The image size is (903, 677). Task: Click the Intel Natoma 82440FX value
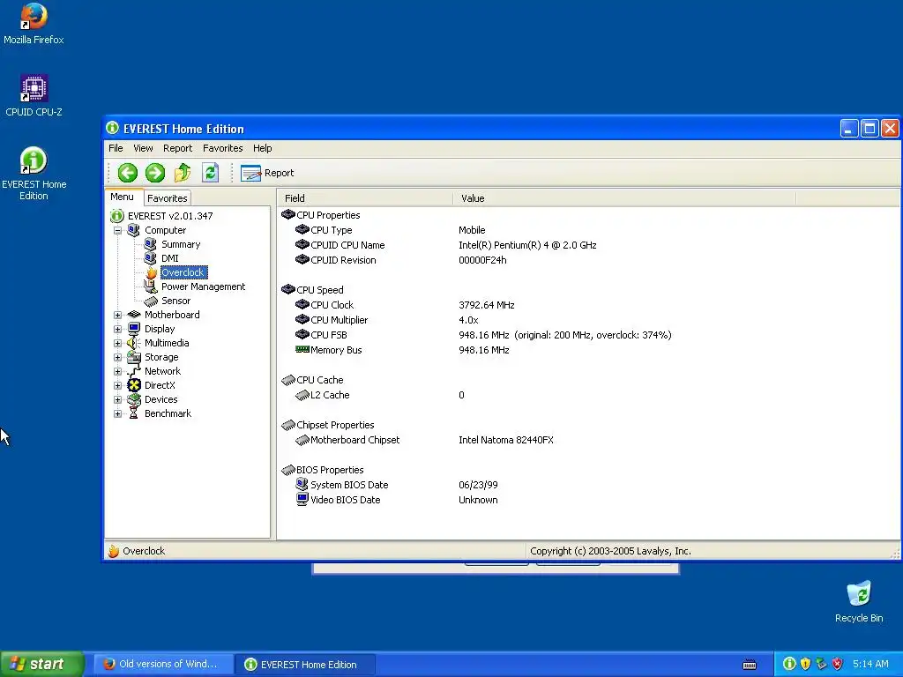tap(505, 440)
